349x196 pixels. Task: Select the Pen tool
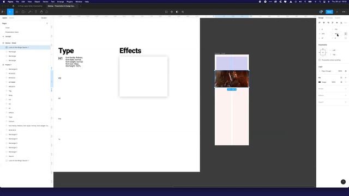pos(29,12)
